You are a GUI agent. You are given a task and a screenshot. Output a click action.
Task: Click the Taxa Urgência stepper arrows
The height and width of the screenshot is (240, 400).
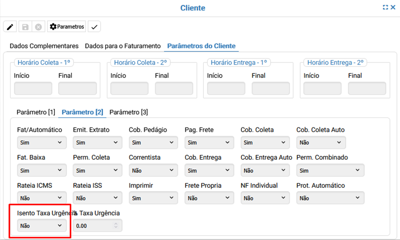coord(116,226)
